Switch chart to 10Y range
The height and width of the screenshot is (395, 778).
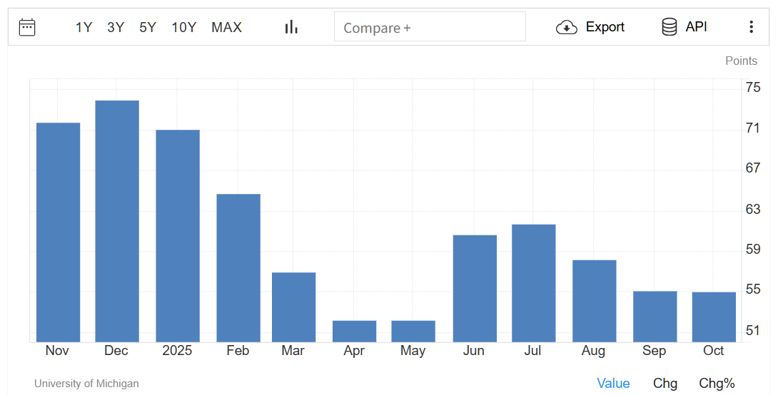(183, 27)
